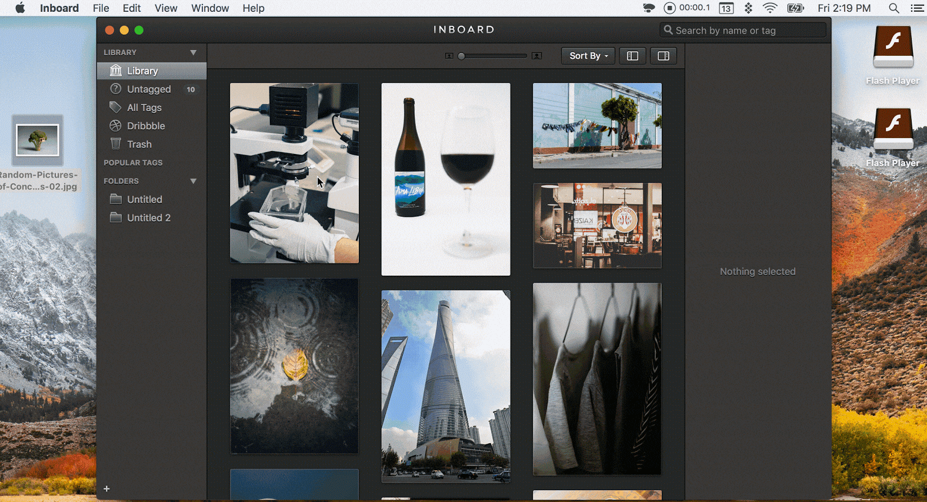Open Notification Center list icon
Image resolution: width=927 pixels, height=502 pixels.
pyautogui.click(x=917, y=8)
